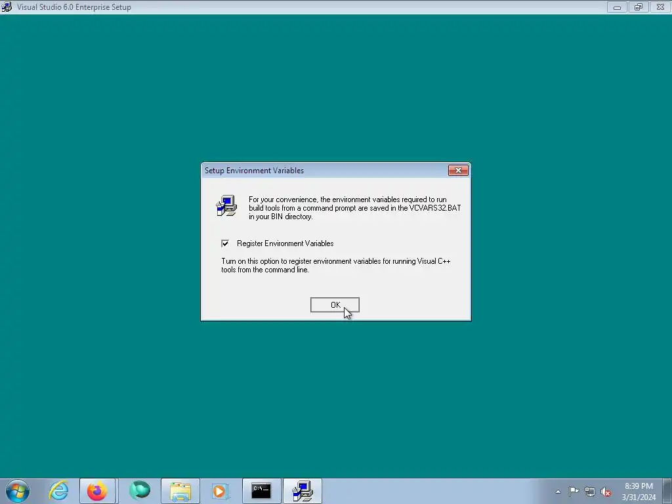Open Firefox from the taskbar
Screen dimensions: 672x504
point(97,491)
